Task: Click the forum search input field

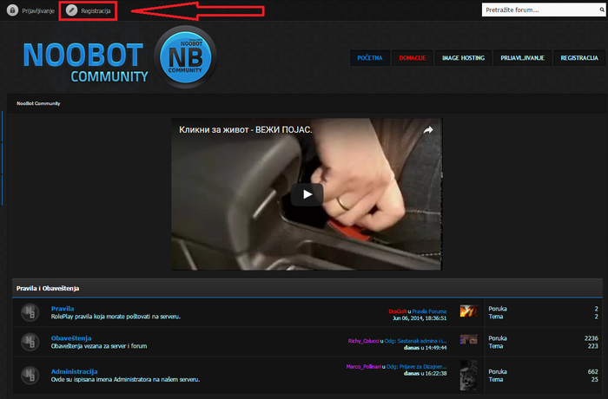Action: point(542,10)
